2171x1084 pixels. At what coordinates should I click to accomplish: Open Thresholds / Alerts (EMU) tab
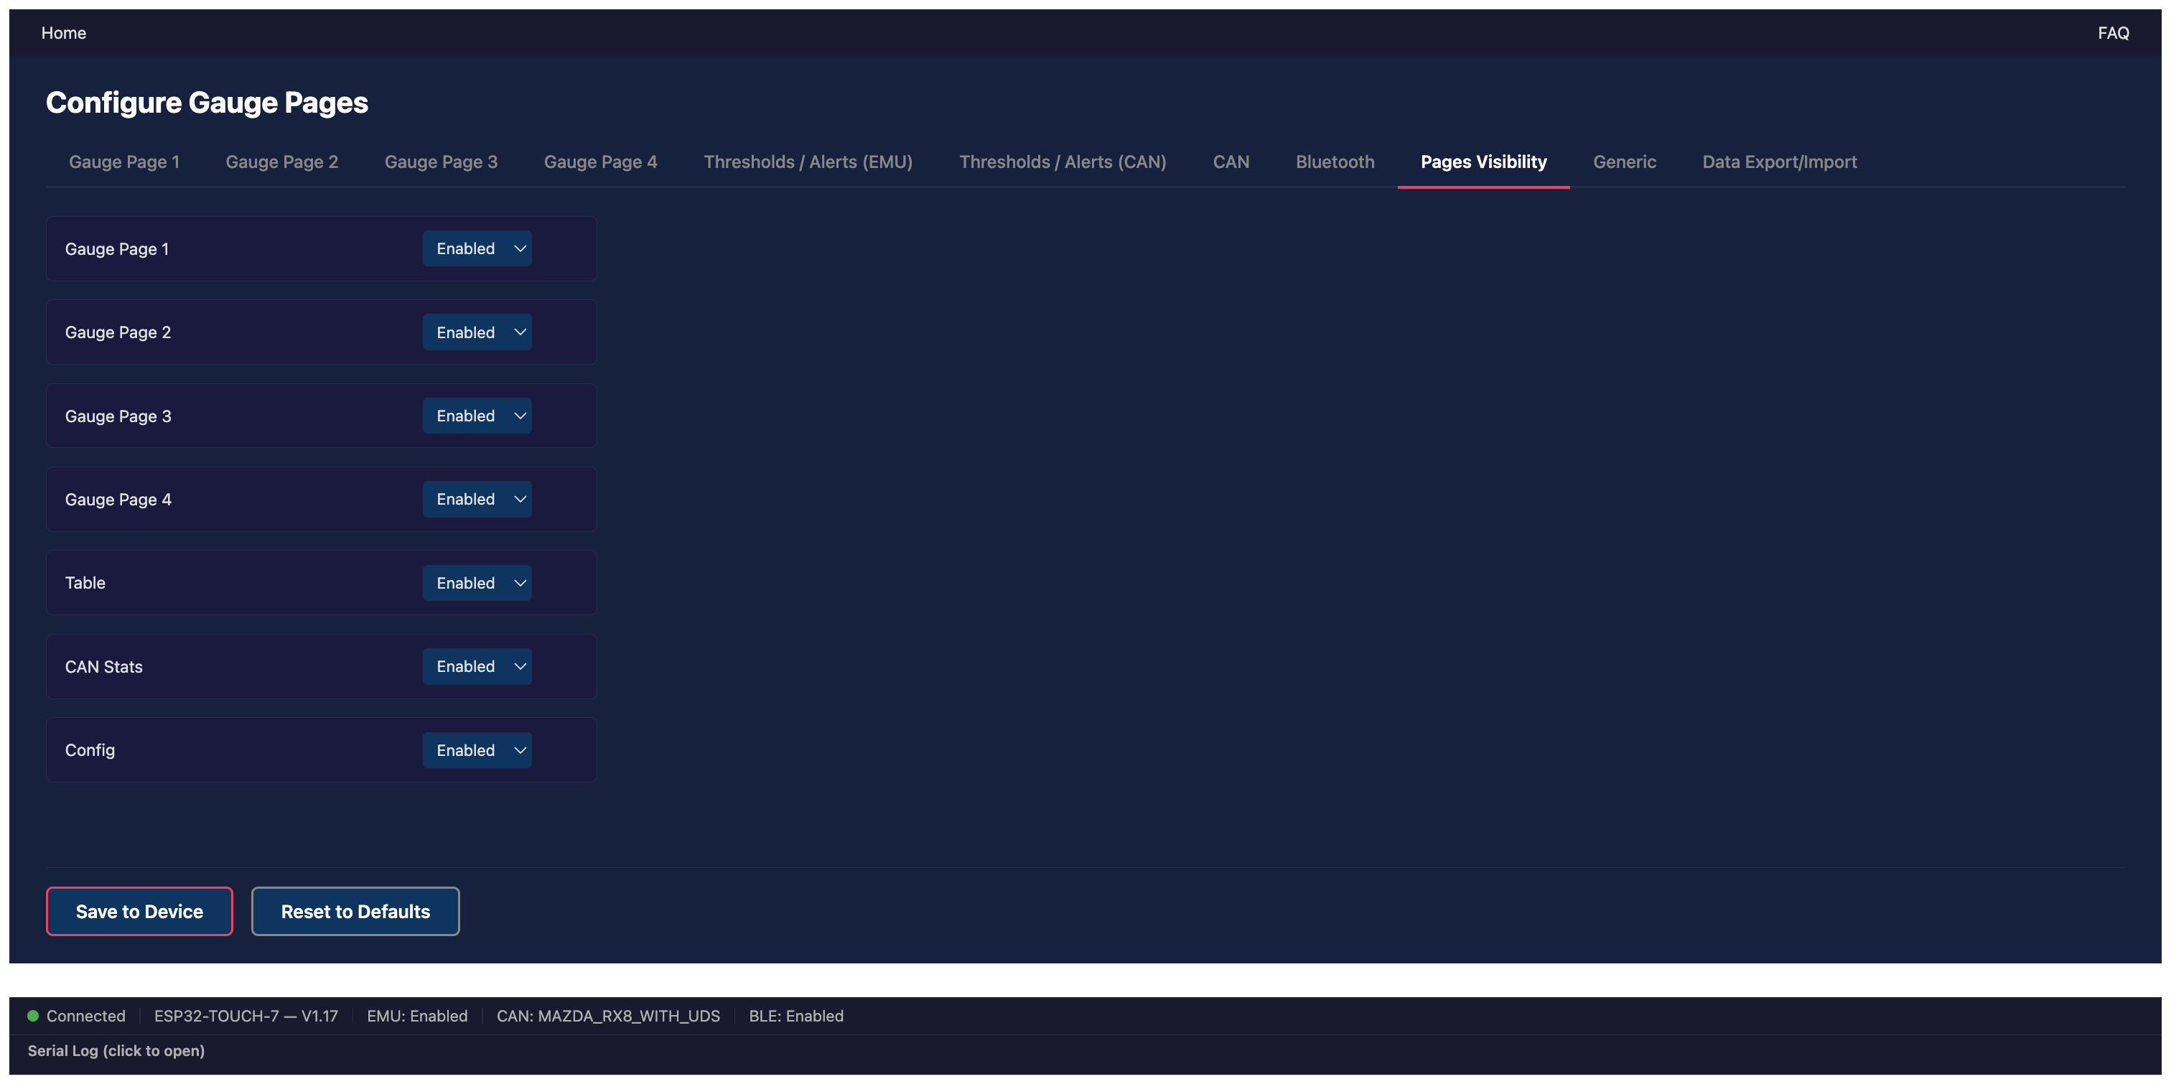click(x=808, y=162)
